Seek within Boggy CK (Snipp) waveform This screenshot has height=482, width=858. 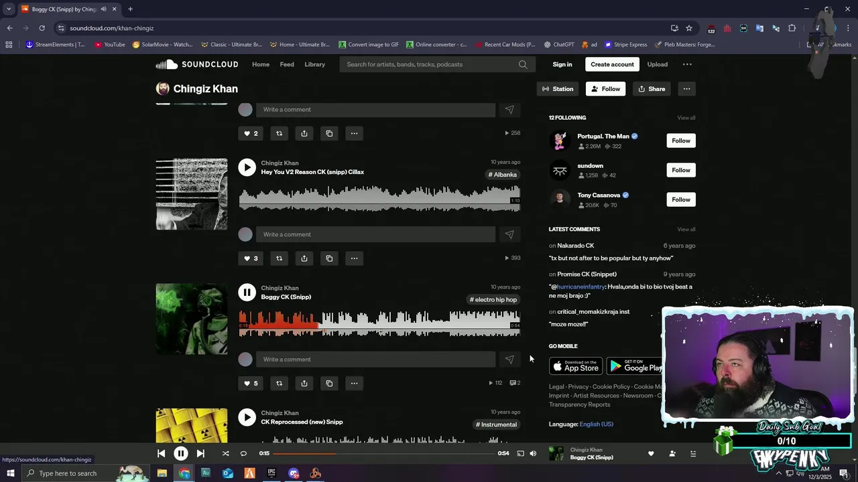[x=379, y=324]
